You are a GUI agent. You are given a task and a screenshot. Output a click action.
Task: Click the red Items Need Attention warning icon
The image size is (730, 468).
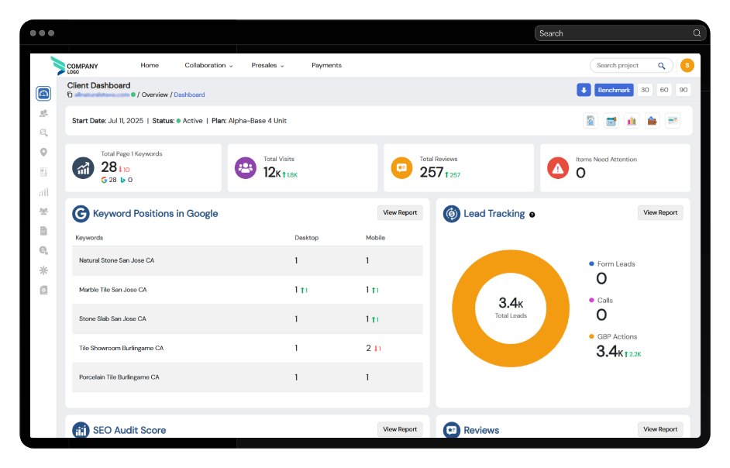[x=558, y=167]
